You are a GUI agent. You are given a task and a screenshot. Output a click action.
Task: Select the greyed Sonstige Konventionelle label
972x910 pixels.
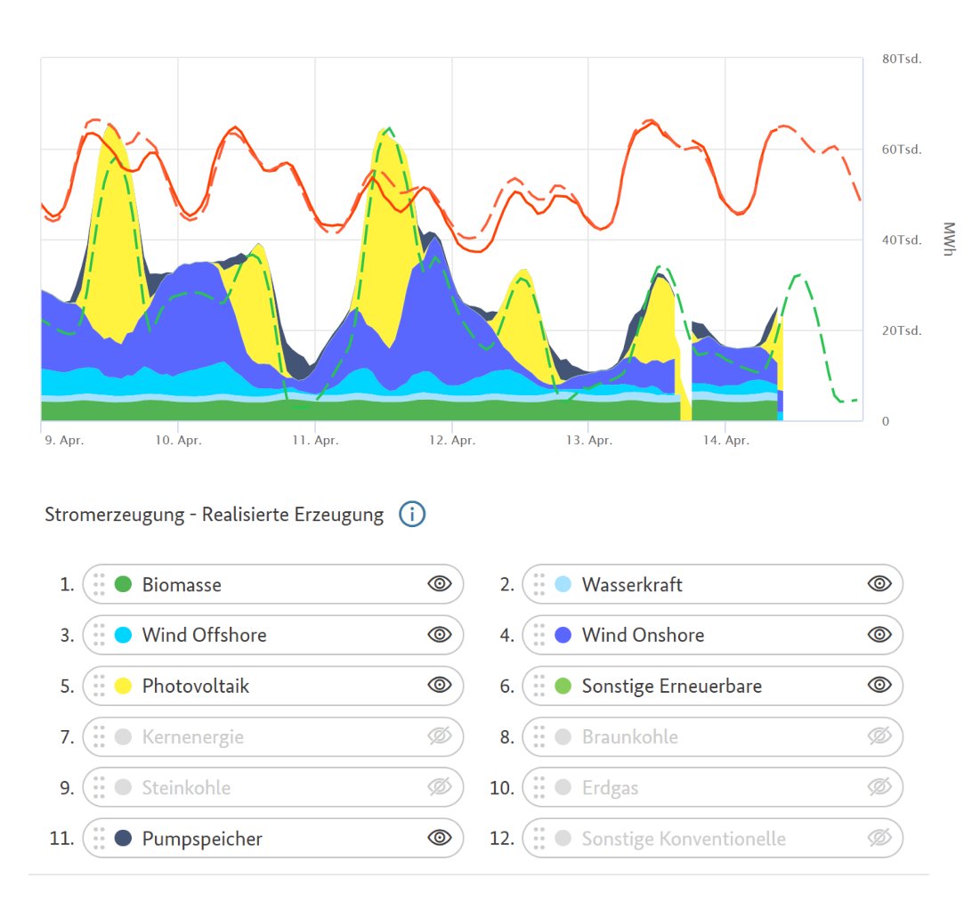pos(684,839)
